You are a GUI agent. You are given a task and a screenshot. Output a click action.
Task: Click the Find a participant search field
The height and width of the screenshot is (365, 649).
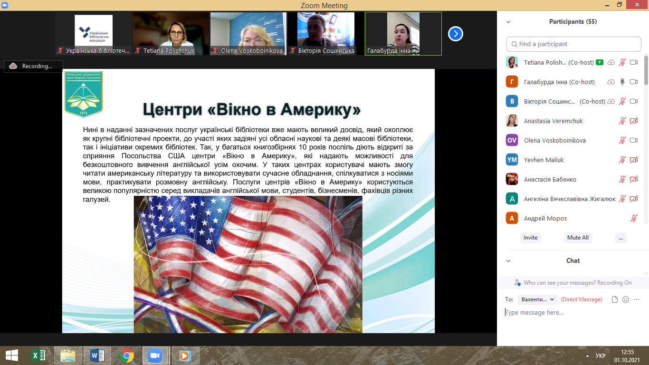(573, 44)
